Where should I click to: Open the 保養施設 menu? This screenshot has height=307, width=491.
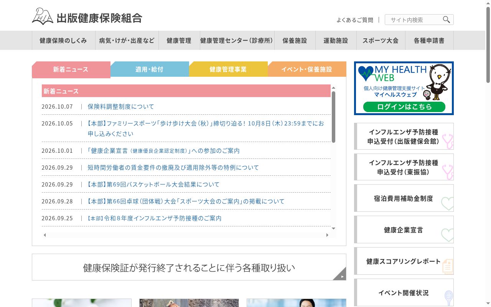click(295, 40)
